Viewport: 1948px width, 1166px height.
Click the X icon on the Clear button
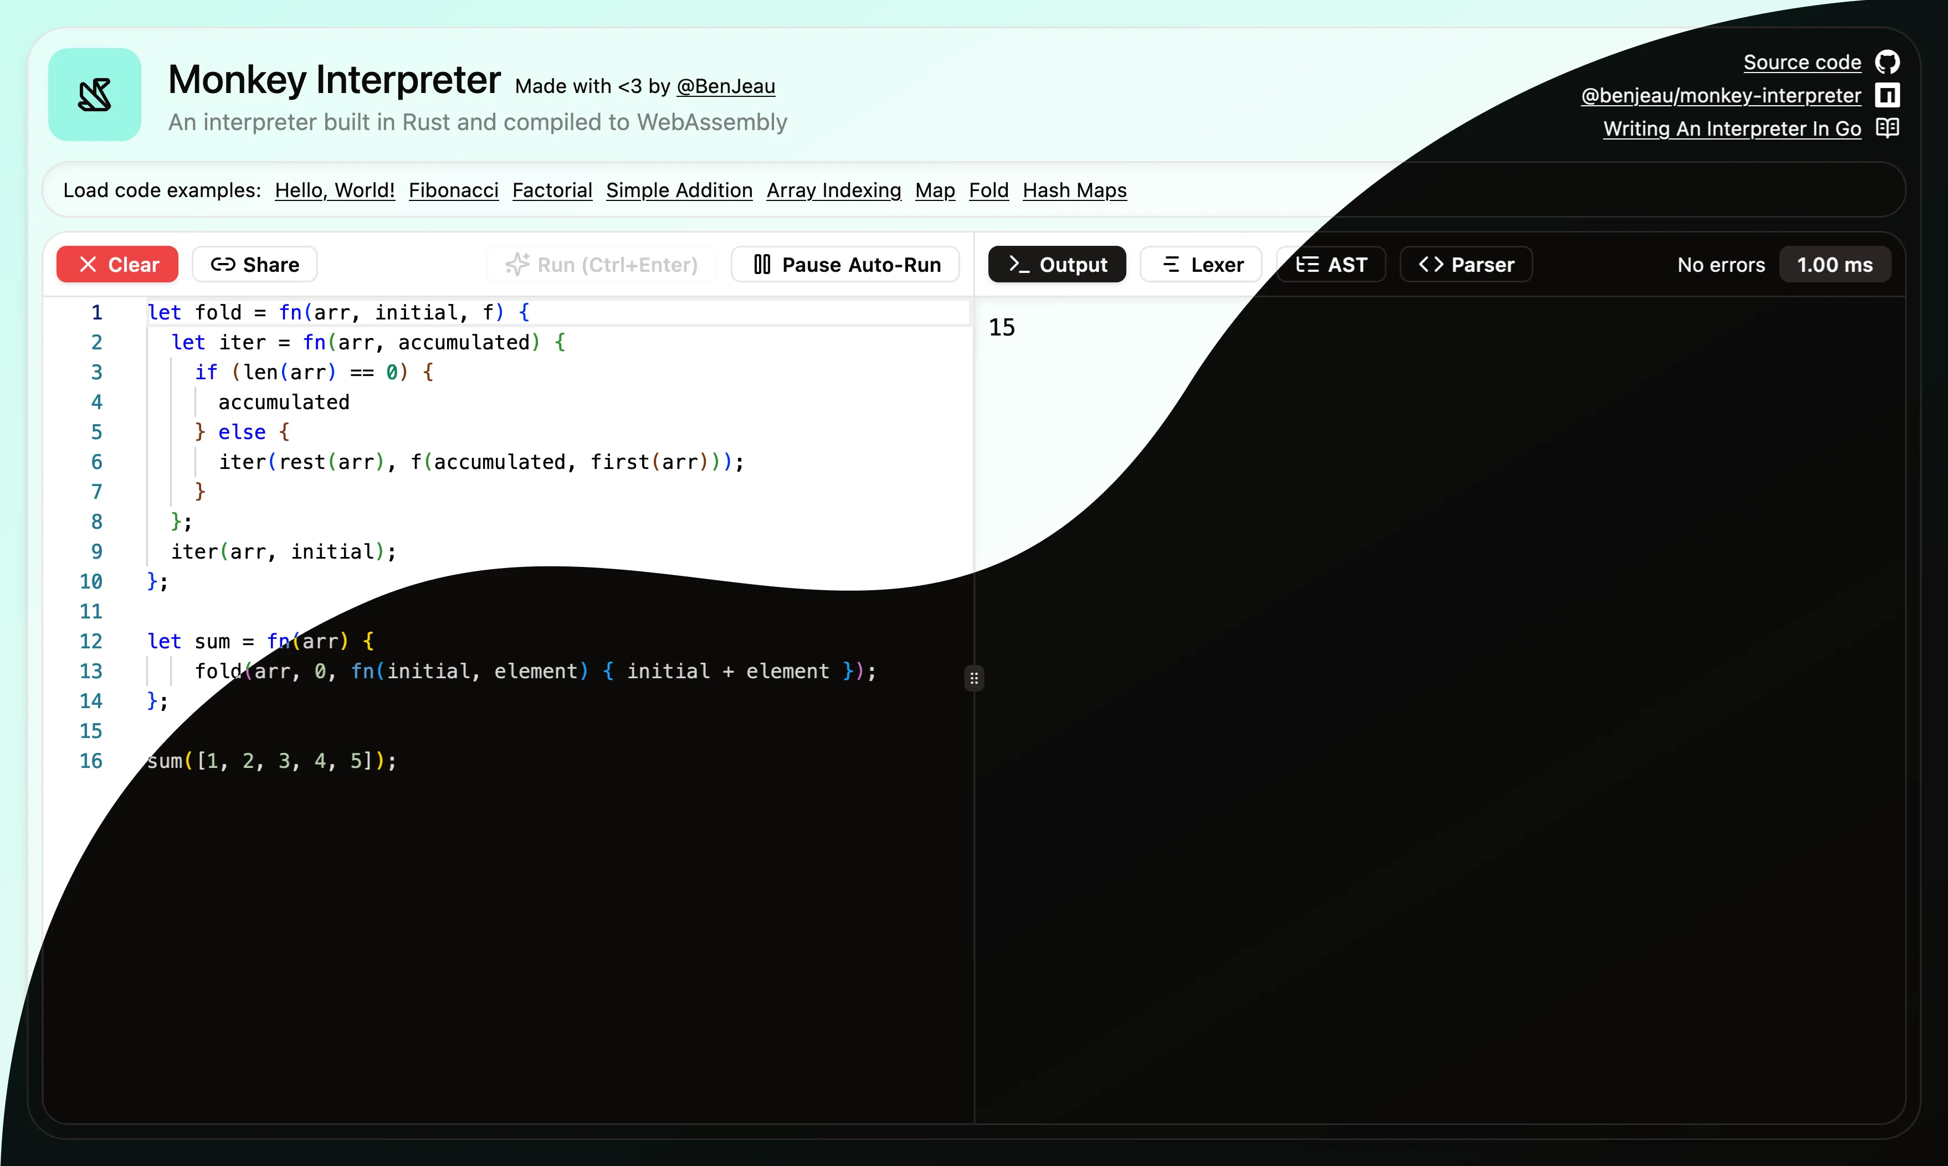pyautogui.click(x=89, y=264)
